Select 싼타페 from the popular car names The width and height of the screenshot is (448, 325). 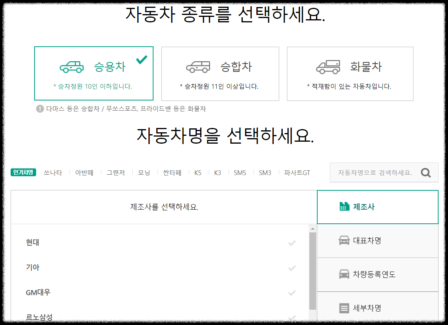tap(172, 172)
